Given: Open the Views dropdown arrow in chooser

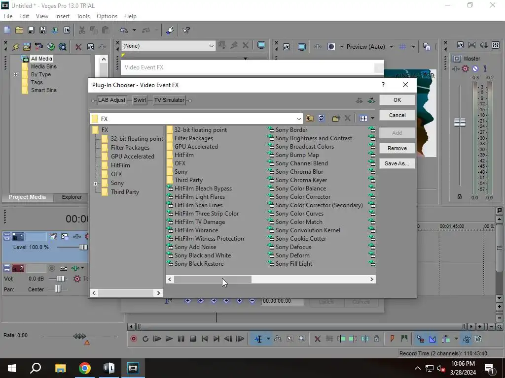Looking at the screenshot, I should point(373,118).
